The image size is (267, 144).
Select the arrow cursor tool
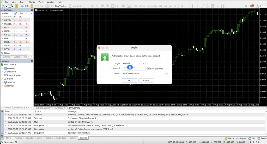click(182, 6)
